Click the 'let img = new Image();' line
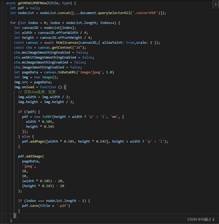This screenshot has height=224, width=219. (36, 77)
